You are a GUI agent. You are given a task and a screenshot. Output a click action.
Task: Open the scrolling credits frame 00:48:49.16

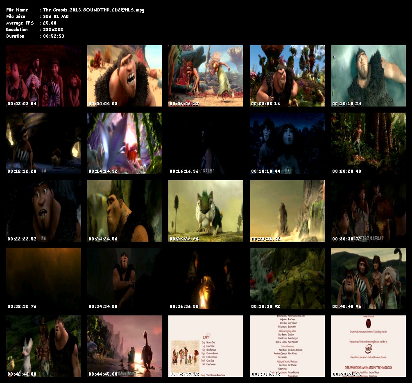point(287,346)
